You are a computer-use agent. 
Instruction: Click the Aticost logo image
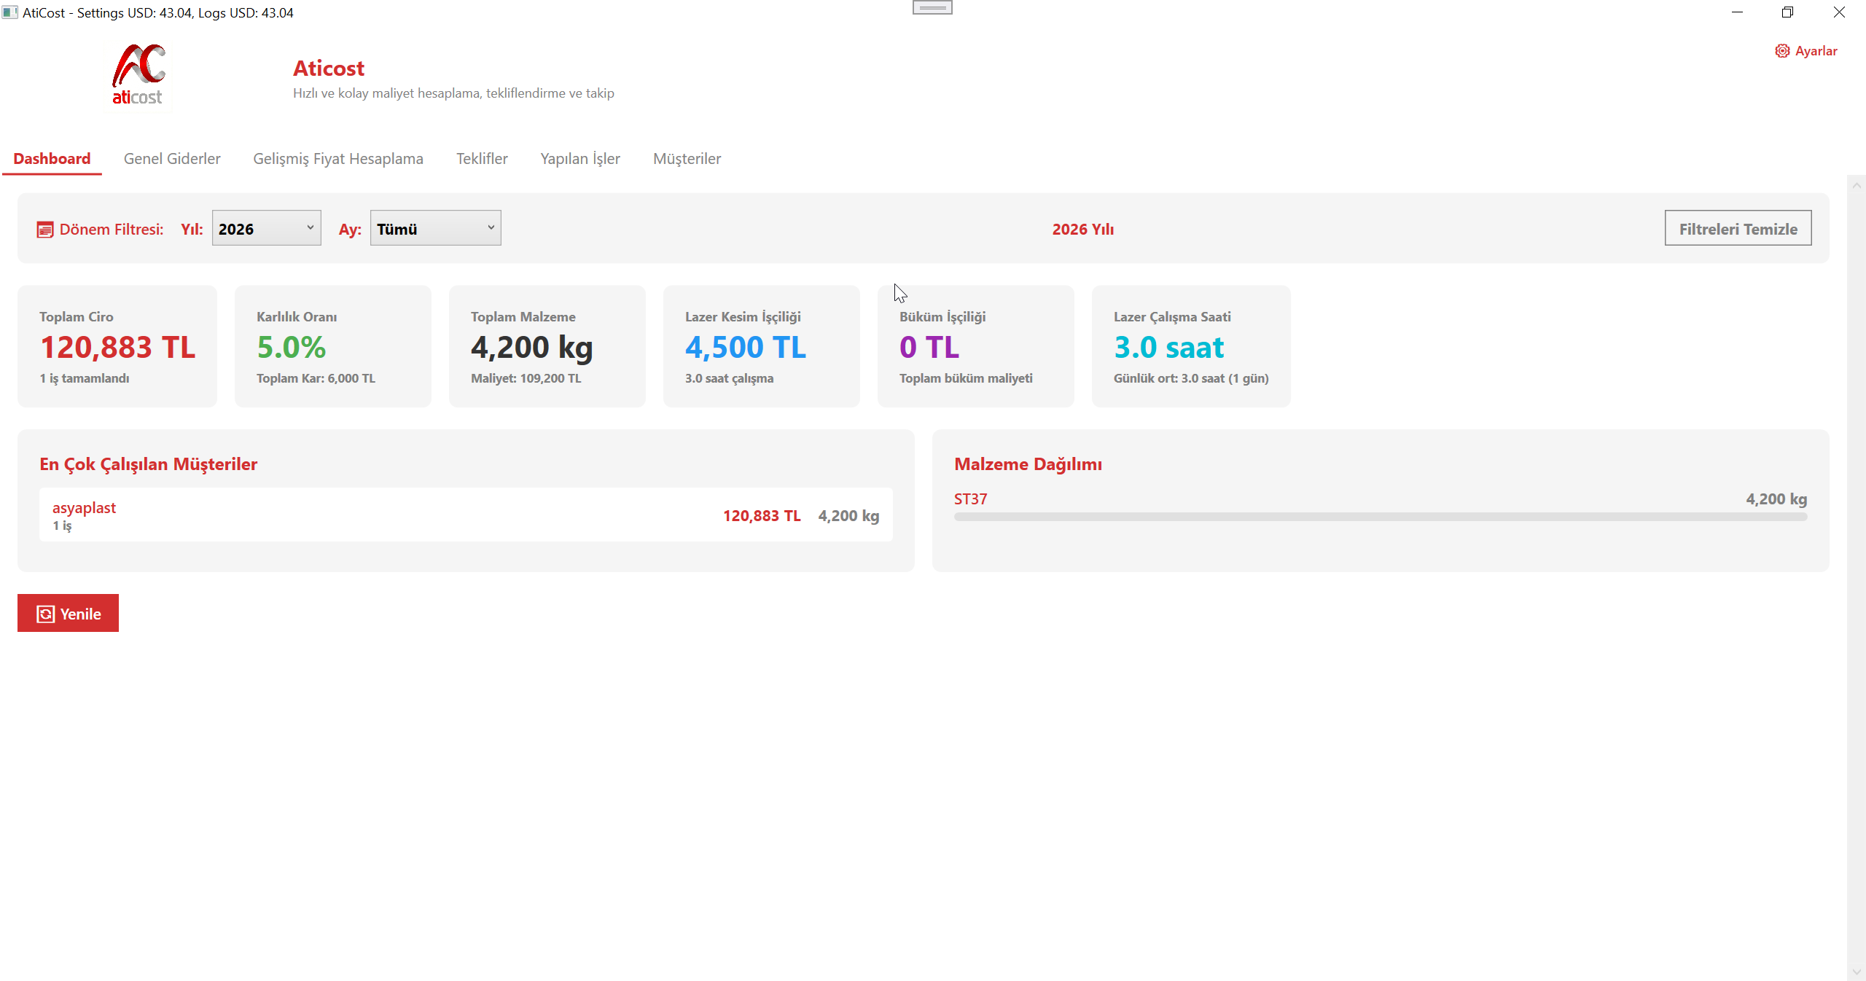click(138, 75)
